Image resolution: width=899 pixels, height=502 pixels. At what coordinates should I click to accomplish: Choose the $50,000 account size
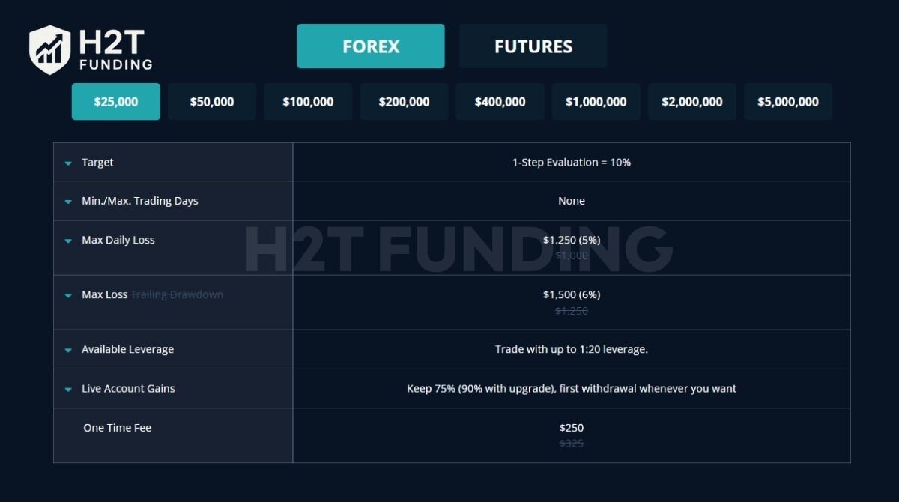[212, 102]
